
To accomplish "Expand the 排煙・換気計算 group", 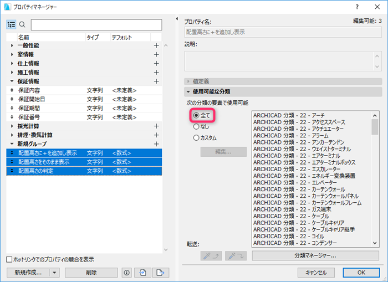I will pos(12,135).
